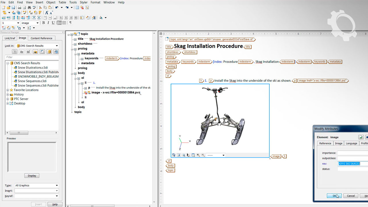Insert special character with Omega icon
The image size is (368, 207).
19,28
